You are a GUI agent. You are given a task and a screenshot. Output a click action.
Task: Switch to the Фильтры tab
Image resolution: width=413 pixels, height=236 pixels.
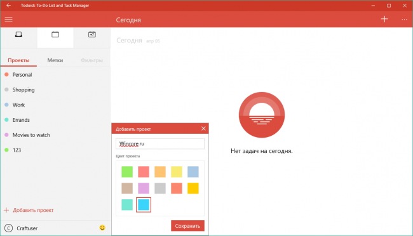point(91,60)
